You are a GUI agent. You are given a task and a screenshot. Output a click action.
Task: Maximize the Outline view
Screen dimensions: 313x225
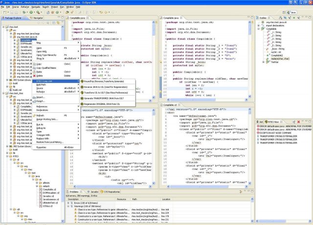point(310,18)
